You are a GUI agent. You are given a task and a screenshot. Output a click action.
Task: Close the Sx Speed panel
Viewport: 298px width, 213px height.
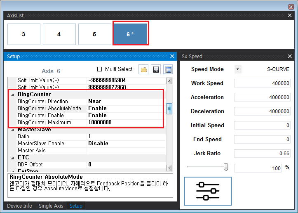[290, 56]
